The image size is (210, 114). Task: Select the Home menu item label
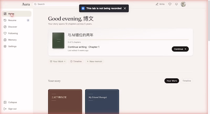[x=11, y=14]
